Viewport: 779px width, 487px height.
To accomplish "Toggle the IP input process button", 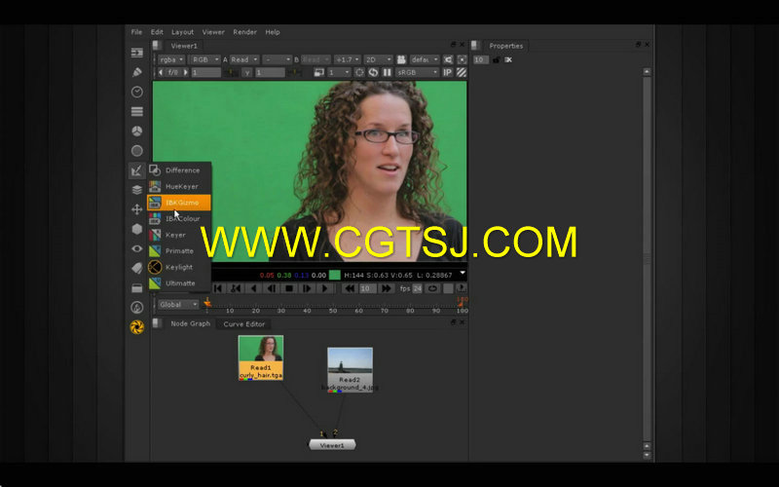I will (x=447, y=72).
